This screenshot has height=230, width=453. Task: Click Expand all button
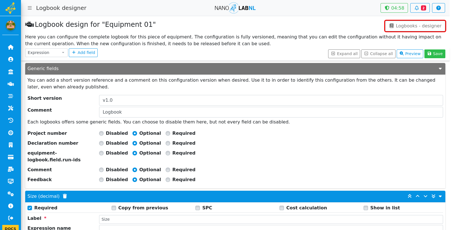tap(344, 54)
